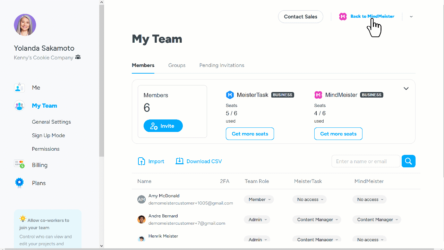The height and width of the screenshot is (250, 444).
Task: Click 'Allow co-workers to join your team' tip
Action: (44, 224)
